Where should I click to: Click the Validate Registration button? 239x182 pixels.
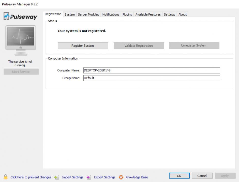tap(139, 45)
